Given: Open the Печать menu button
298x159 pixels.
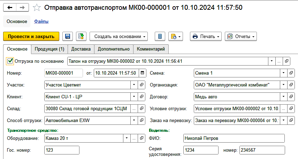Looking at the screenshot, I should [206, 36].
